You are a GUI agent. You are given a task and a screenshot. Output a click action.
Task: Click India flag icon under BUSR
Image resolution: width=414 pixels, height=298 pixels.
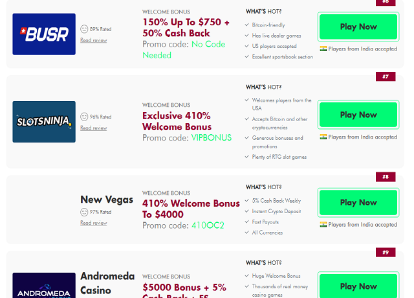click(323, 49)
